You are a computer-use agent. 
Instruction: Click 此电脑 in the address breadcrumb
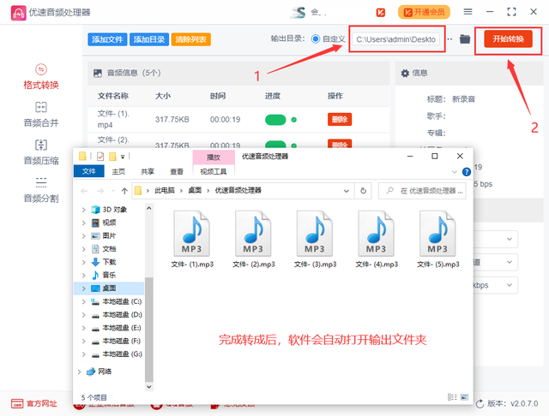pyautogui.click(x=165, y=191)
